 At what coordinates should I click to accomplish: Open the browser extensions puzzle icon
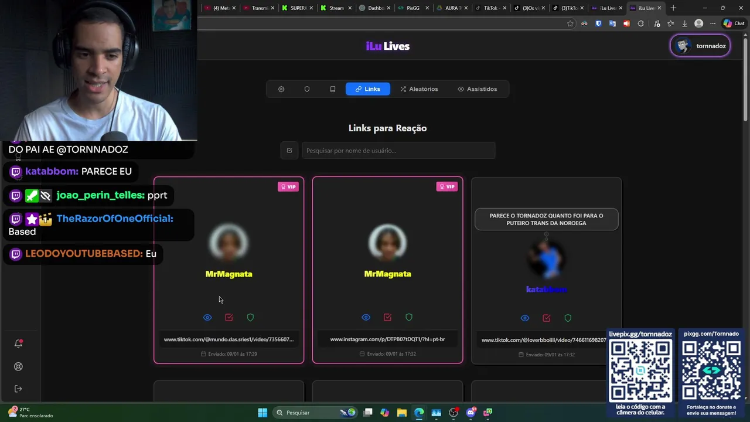coord(640,23)
